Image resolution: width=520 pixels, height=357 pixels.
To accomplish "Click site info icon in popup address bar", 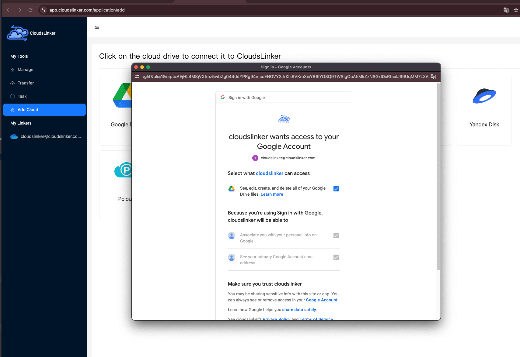I will point(137,77).
